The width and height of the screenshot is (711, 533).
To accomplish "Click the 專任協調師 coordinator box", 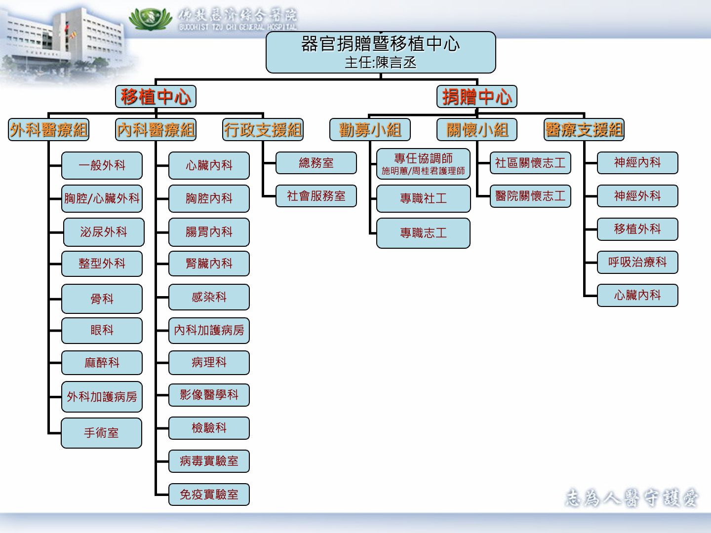I will pyautogui.click(x=423, y=164).
